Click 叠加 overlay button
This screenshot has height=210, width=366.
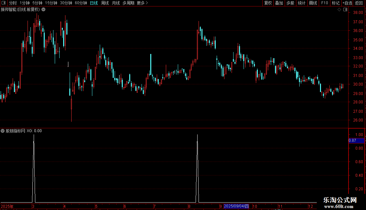[x=279, y=3]
